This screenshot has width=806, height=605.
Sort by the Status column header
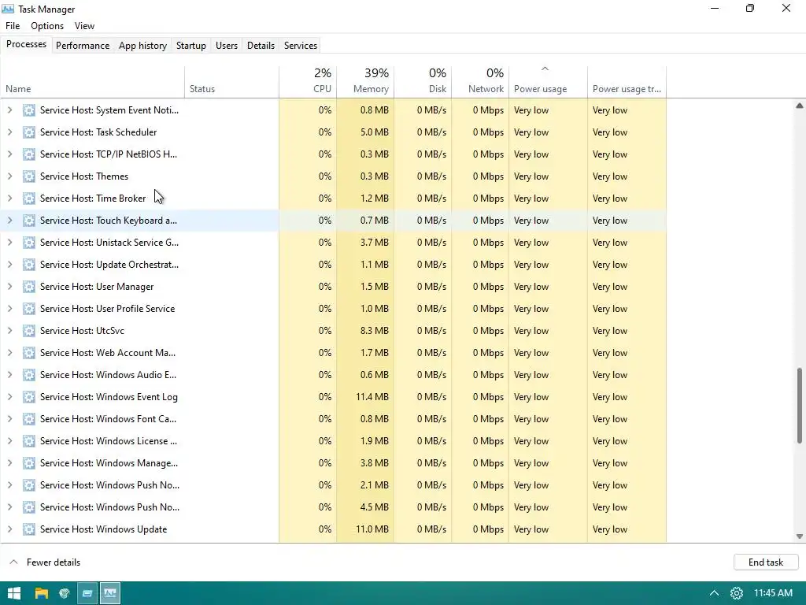[x=232, y=82]
